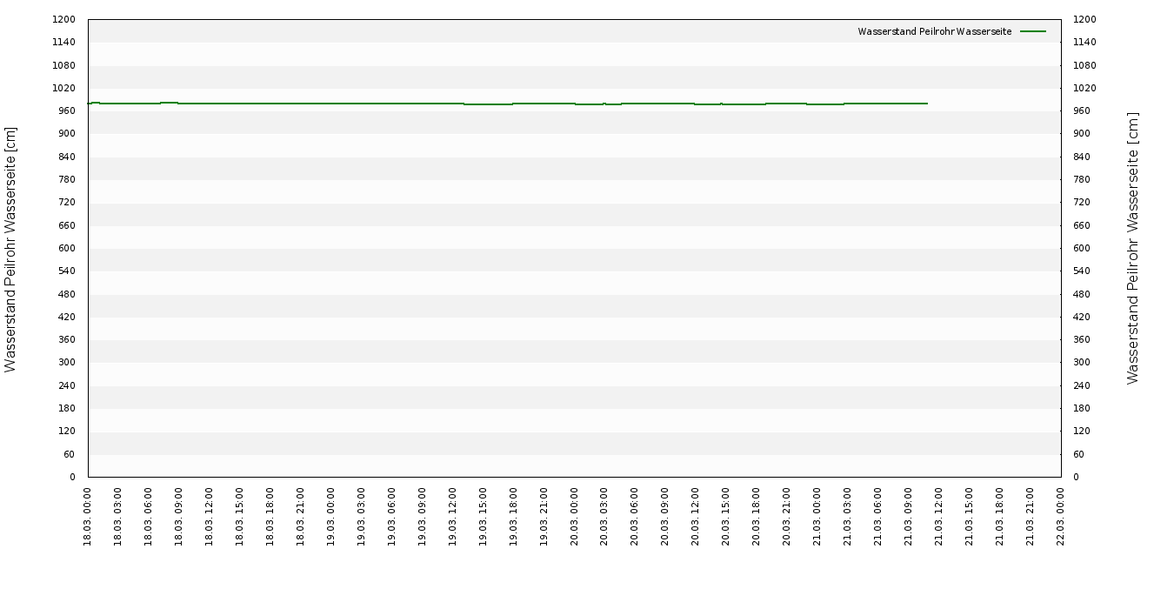Click the 18.03. 12:00 time label

coord(210,517)
